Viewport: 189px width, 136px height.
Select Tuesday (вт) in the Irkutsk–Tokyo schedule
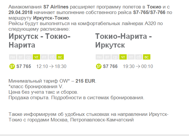tap(20, 57)
